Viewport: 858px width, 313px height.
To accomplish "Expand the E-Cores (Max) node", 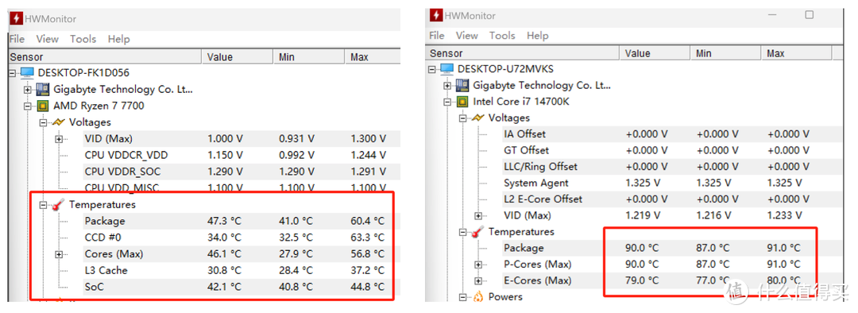I will [x=478, y=281].
